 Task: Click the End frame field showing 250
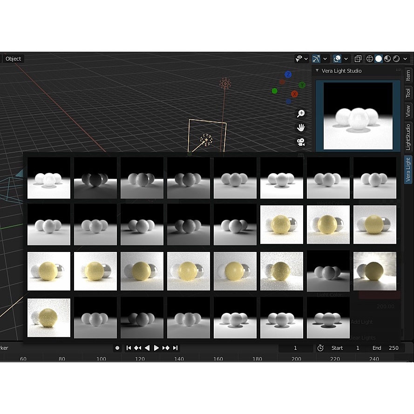(385, 348)
